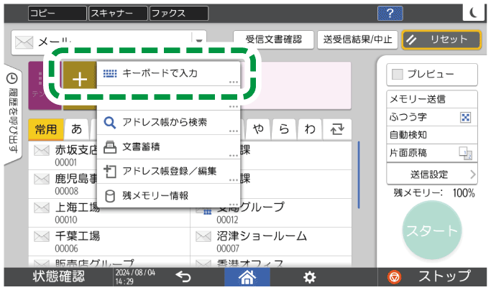The width and height of the screenshot is (491, 290).
Task: Choose キーボードで入力 from the menu
Action: click(x=168, y=73)
